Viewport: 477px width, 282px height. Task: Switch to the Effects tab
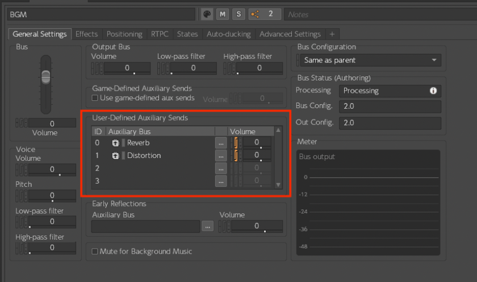coord(87,35)
